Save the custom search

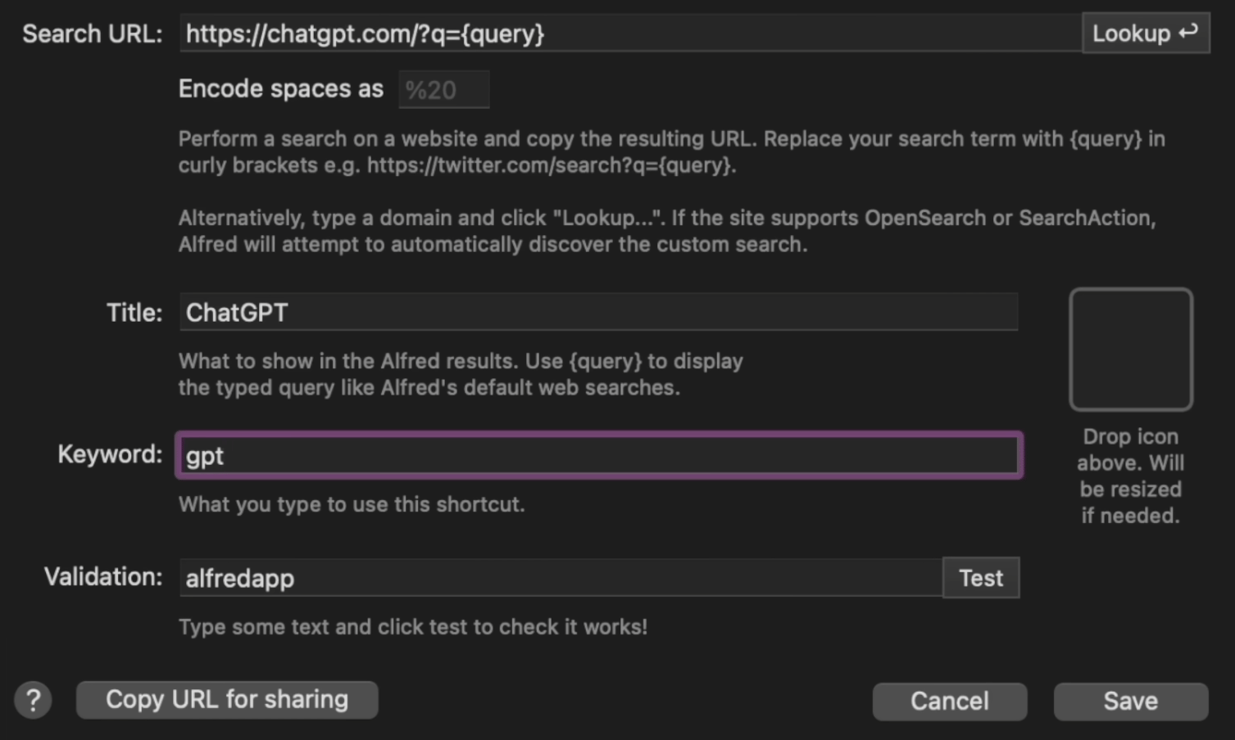(x=1131, y=702)
